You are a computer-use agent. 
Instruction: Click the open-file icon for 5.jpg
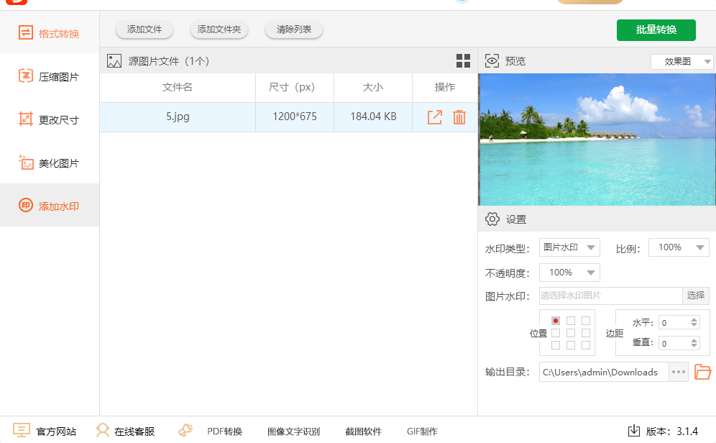[x=435, y=117]
